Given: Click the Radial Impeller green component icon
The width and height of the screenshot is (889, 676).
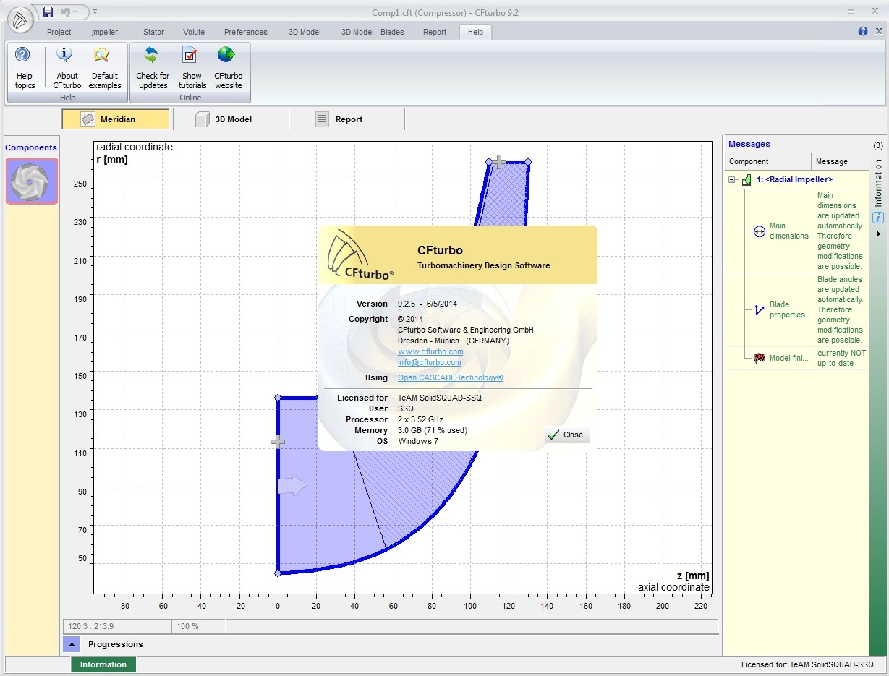Looking at the screenshot, I should coord(746,180).
